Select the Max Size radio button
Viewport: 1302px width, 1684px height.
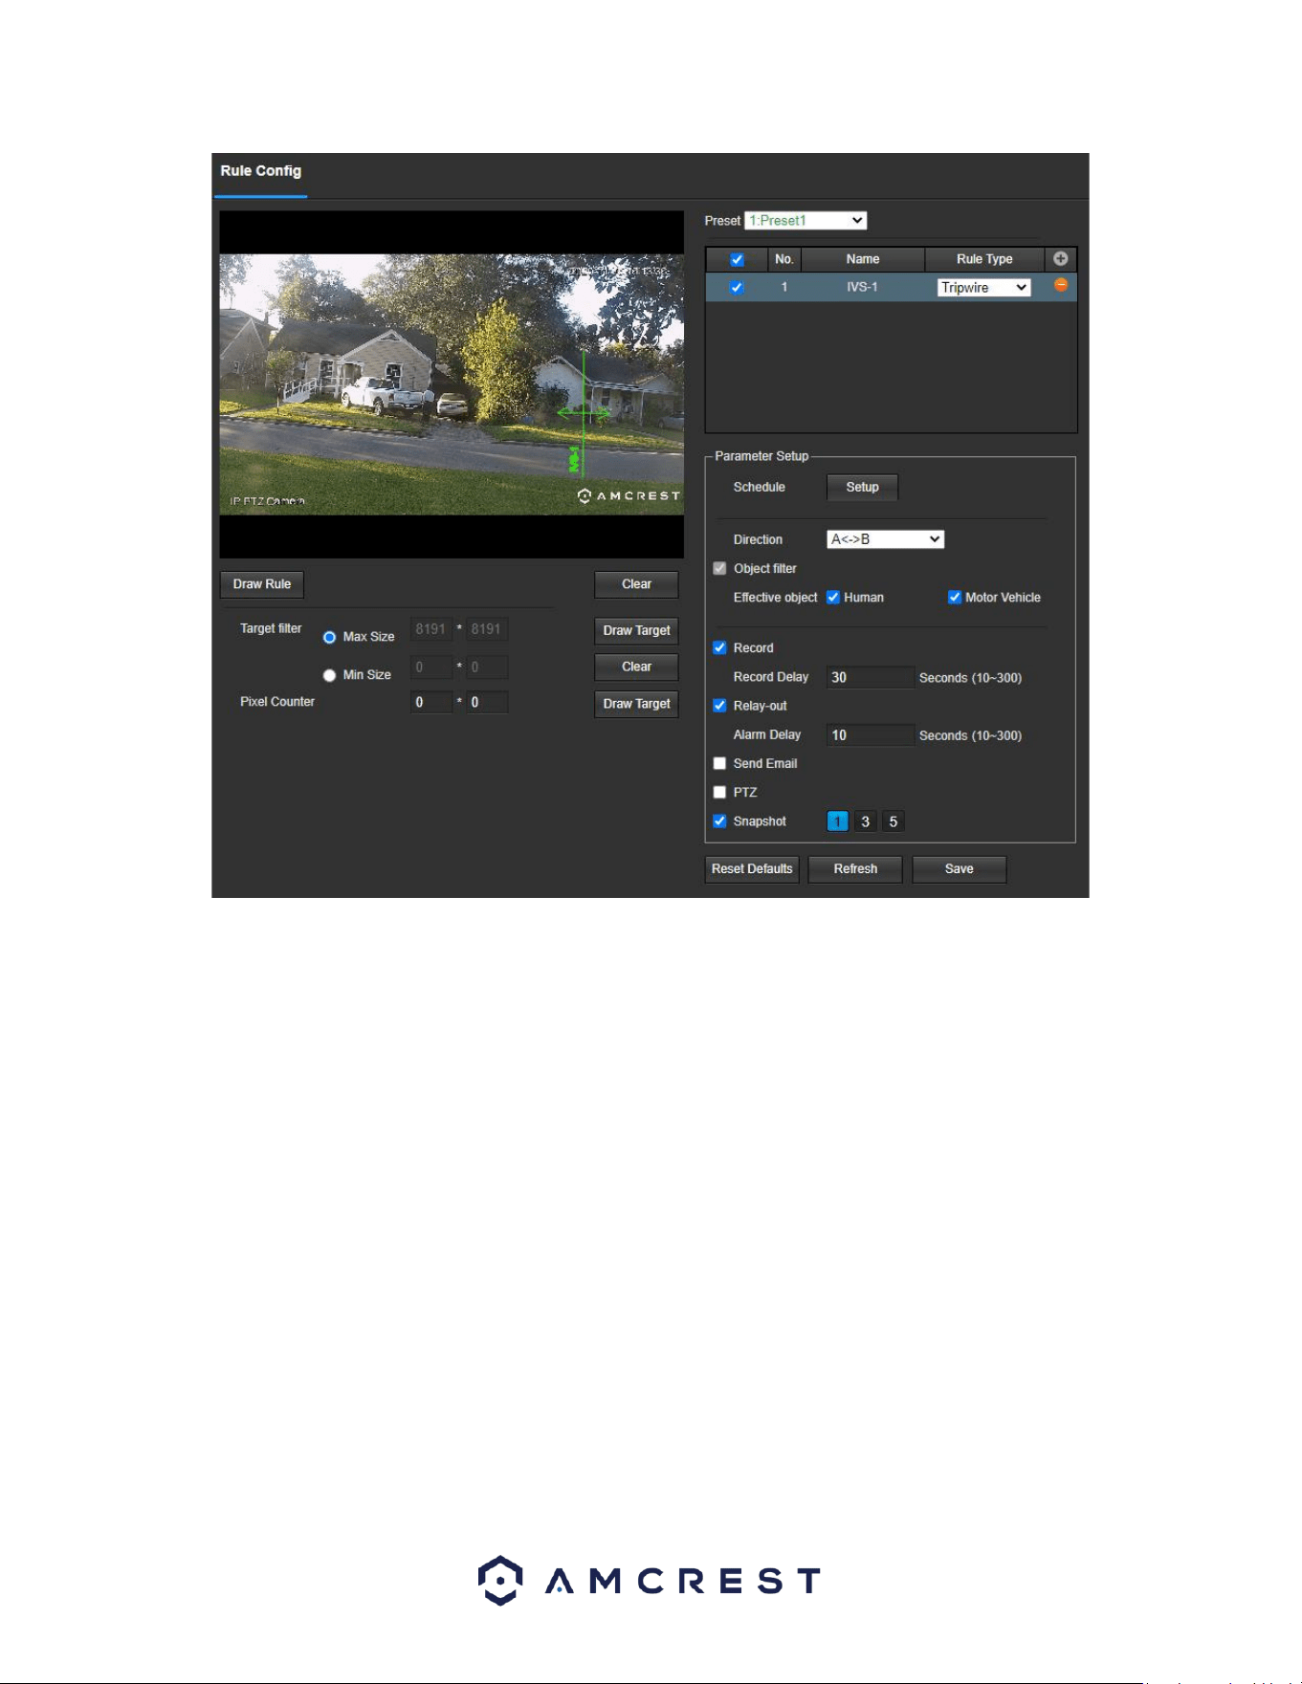click(329, 637)
